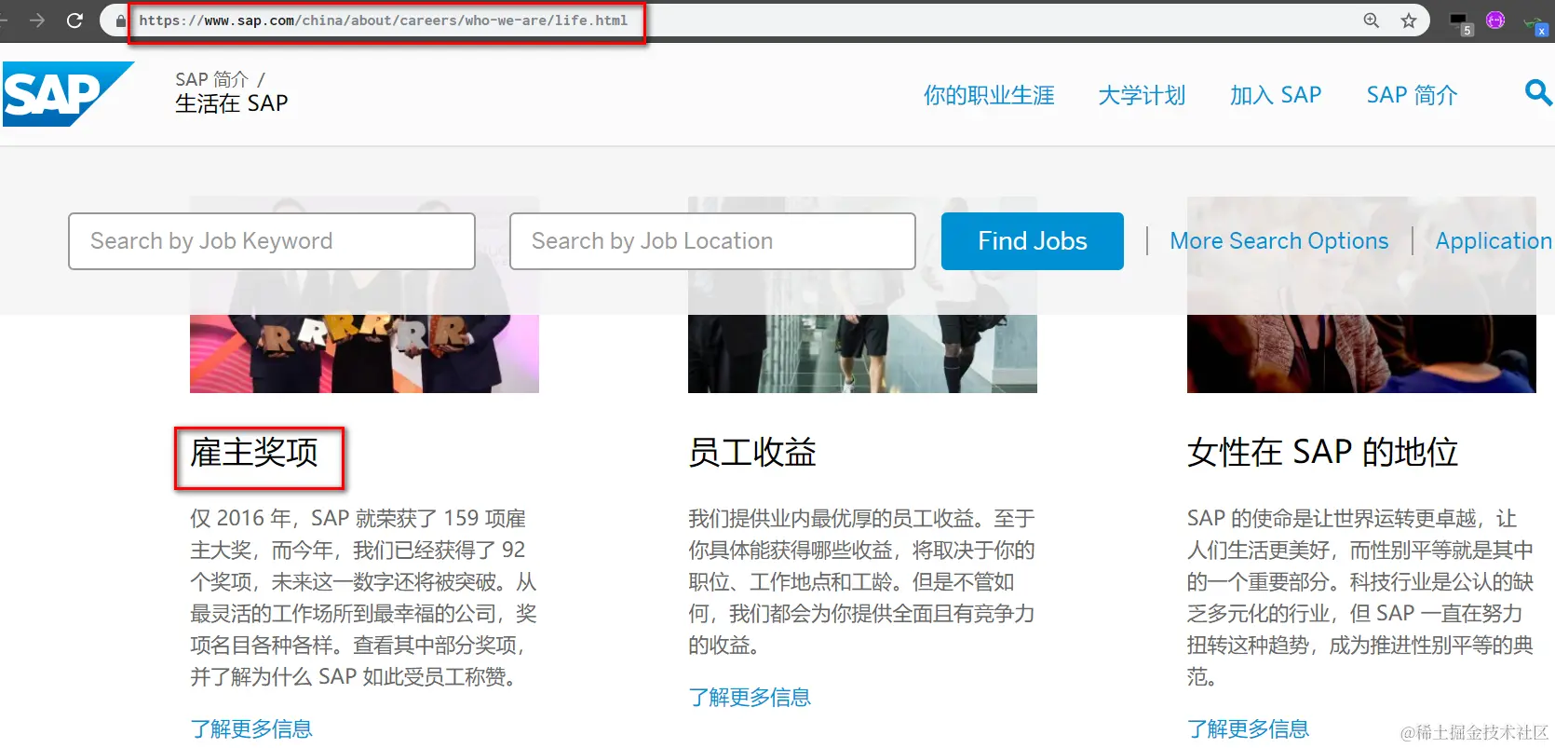
Task: Click 生活在 SAP page title
Action: [x=232, y=103]
